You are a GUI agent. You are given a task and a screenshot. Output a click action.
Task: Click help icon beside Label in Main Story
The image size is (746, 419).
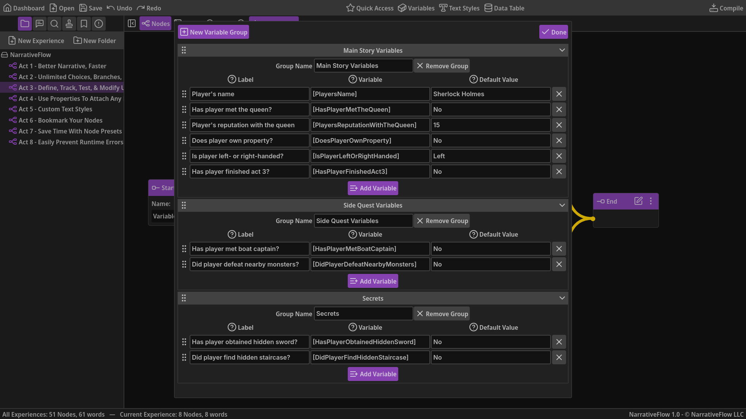tap(232, 79)
